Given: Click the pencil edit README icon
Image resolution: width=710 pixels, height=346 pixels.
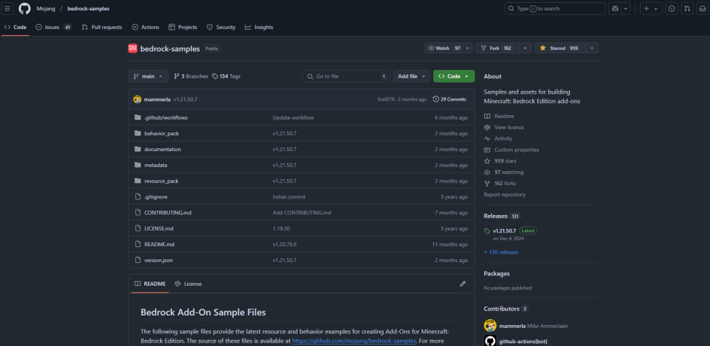Looking at the screenshot, I should point(462,284).
